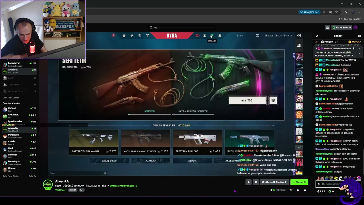Click the Google'a Sor button
The image size is (364, 205).
[x=309, y=12]
